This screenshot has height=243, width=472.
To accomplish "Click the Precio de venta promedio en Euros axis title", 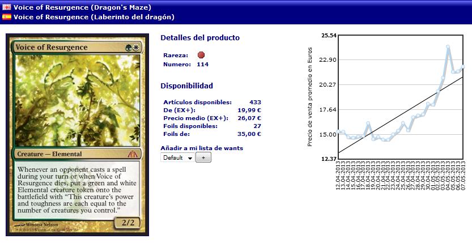I will [310, 97].
